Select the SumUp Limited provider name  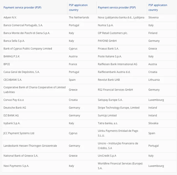point(107,115)
